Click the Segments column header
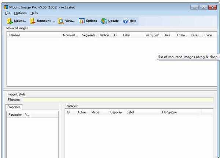Screen dimensions: 220x158 pyautogui.click(x=88, y=35)
